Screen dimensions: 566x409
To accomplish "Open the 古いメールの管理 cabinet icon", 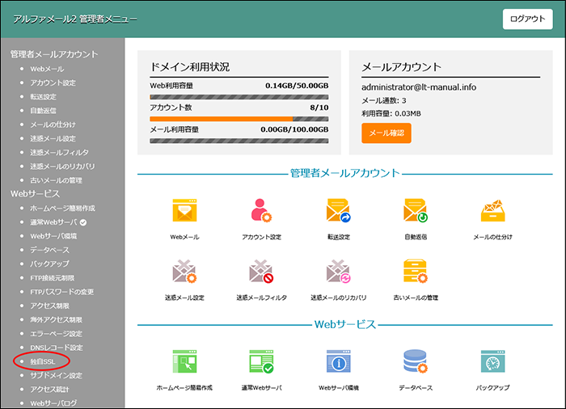I will pos(416,271).
